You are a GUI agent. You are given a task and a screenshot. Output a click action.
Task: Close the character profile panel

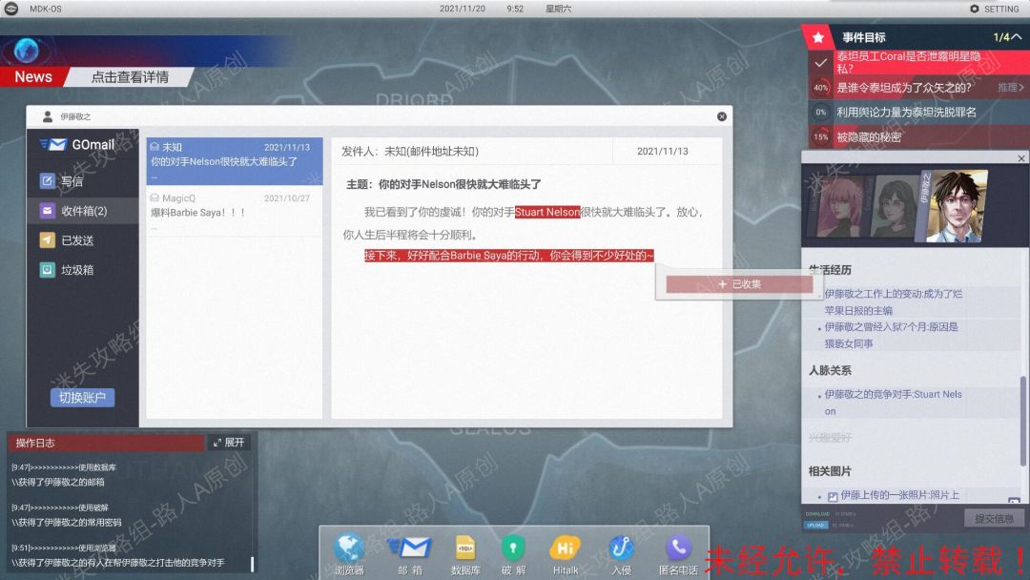(1020, 158)
